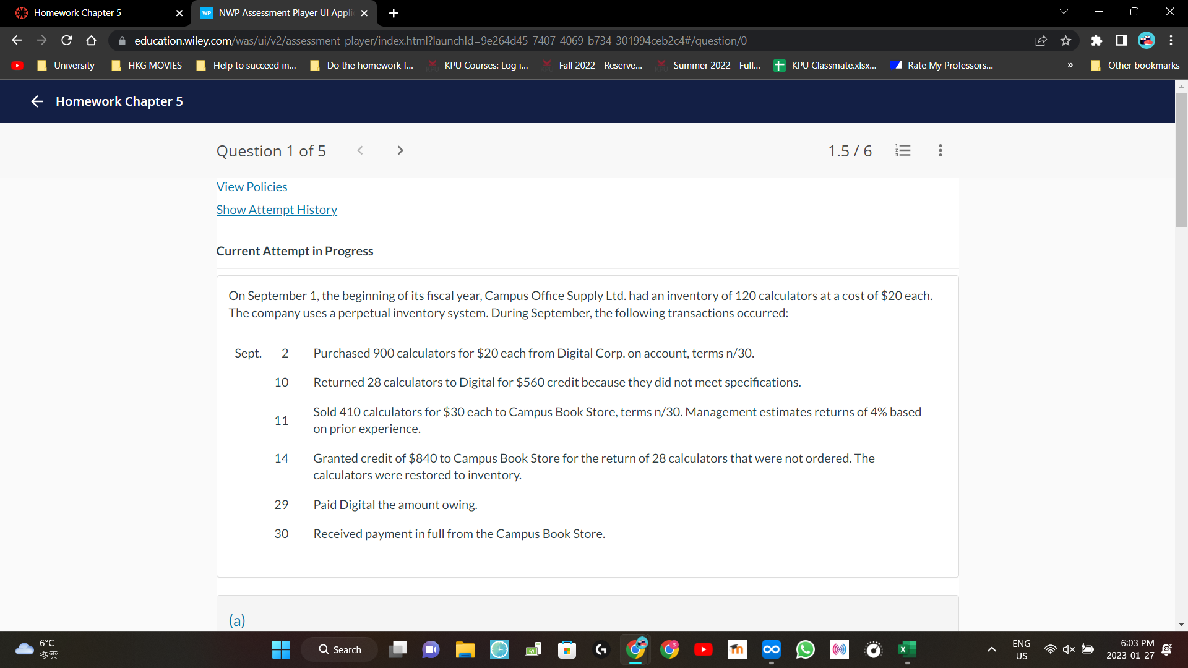The image size is (1188, 668).
Task: Open the three-dot options menu in assessment player
Action: (940, 150)
